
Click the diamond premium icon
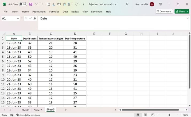tap(161, 4)
